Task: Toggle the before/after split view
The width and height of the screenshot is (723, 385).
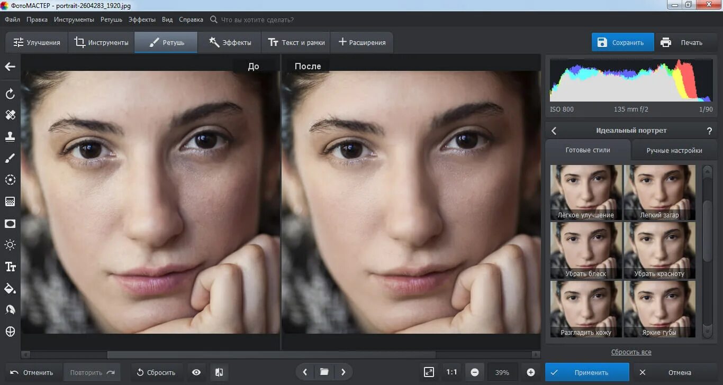Action: pos(219,372)
